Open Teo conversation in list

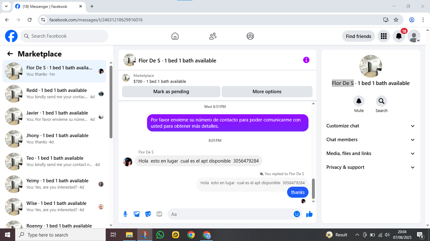pyautogui.click(x=54, y=162)
